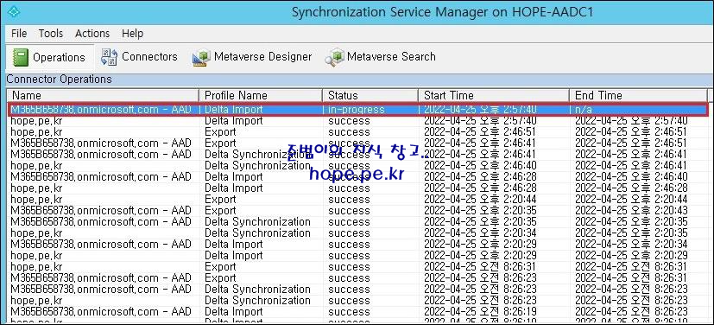Image resolution: width=714 pixels, height=325 pixels.
Task: Click the in-progress status cell
Action: 357,110
